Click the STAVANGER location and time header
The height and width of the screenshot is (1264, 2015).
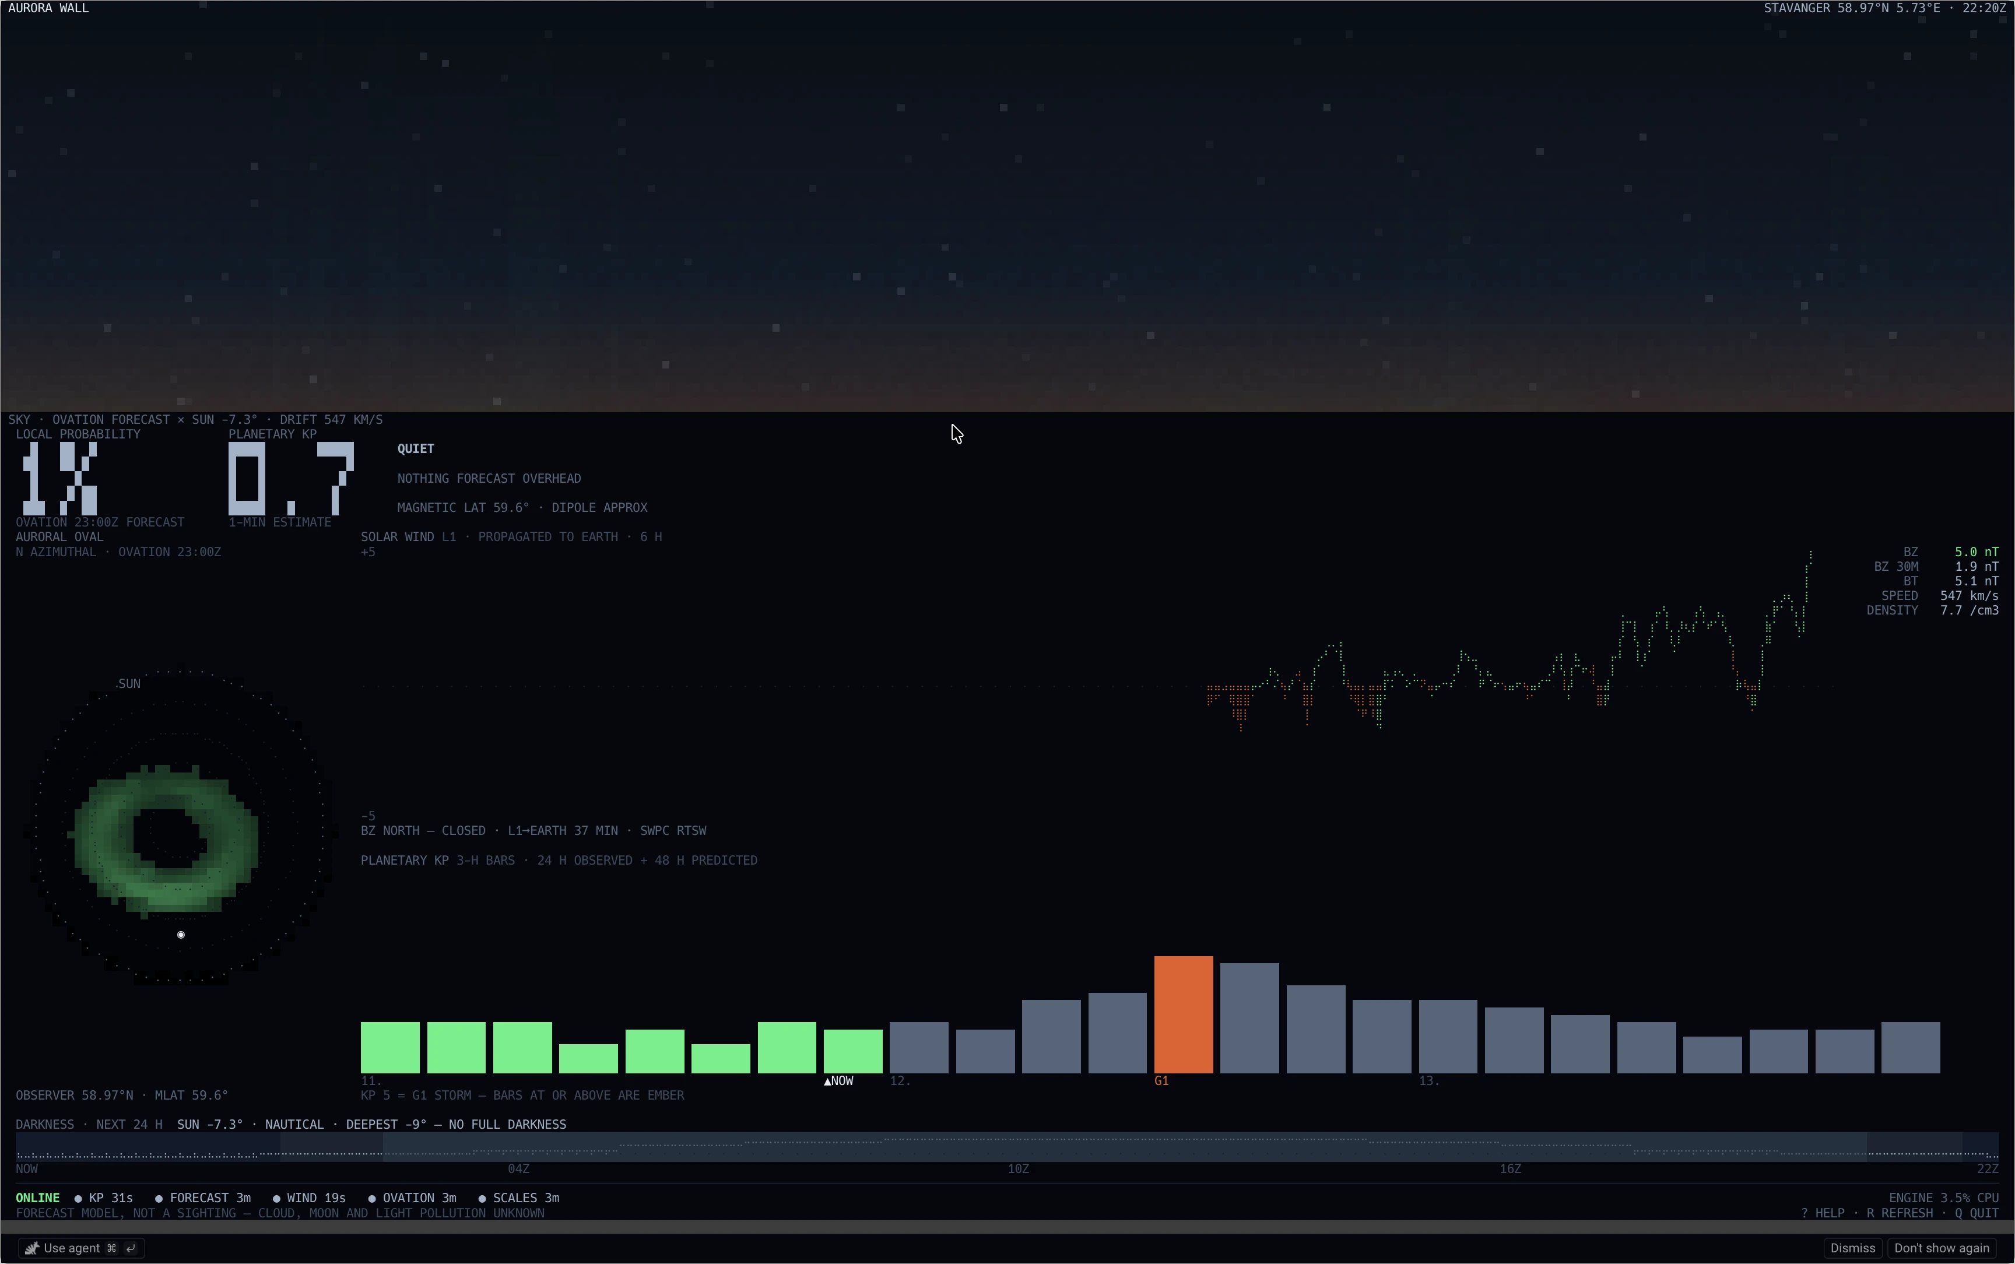tap(1884, 8)
